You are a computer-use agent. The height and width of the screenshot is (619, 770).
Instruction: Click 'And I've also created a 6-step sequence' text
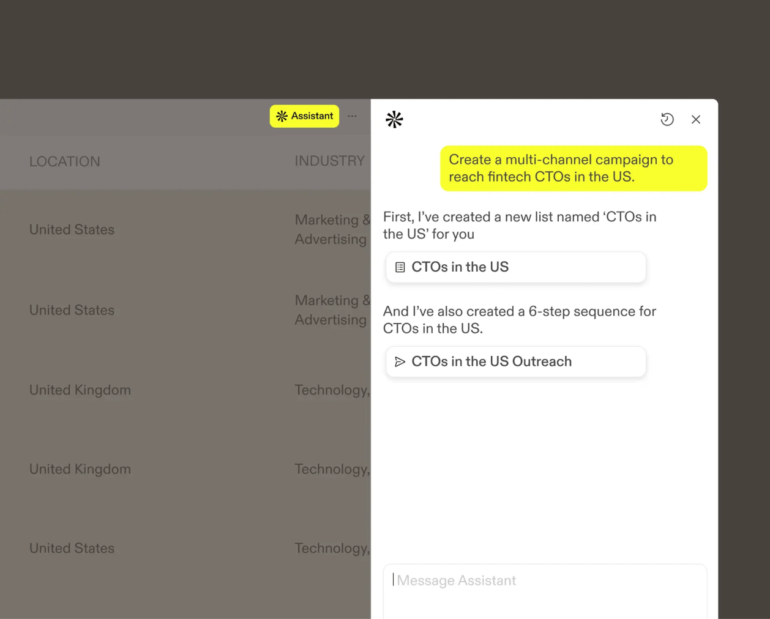coord(519,320)
